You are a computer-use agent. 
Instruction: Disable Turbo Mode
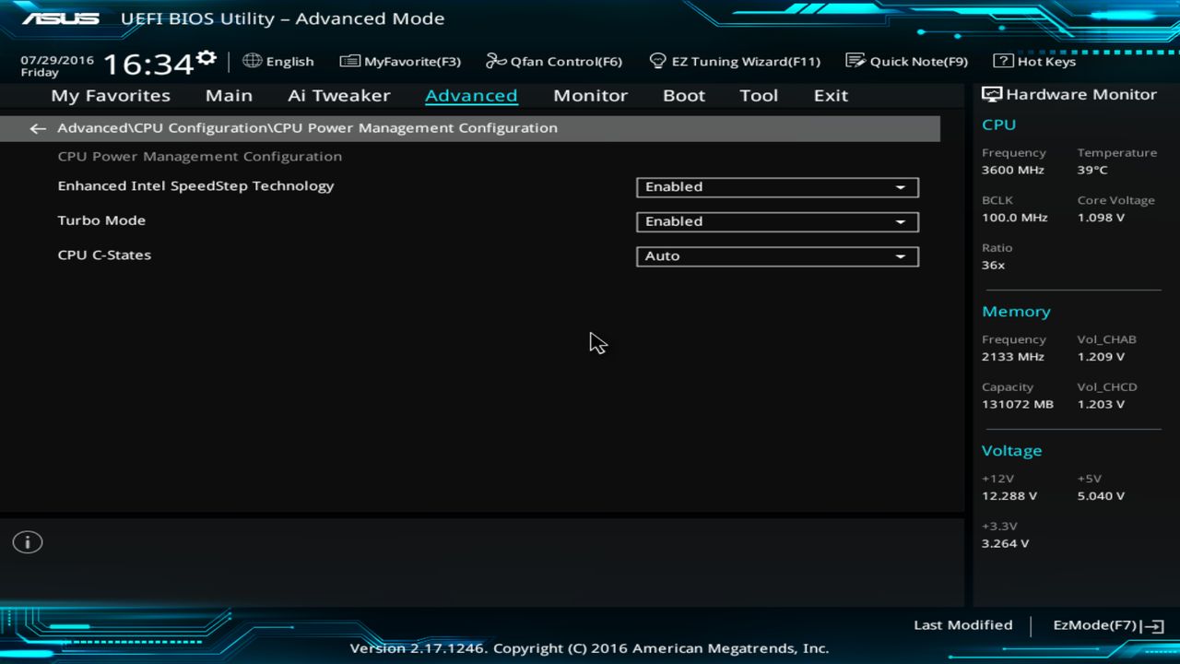776,221
